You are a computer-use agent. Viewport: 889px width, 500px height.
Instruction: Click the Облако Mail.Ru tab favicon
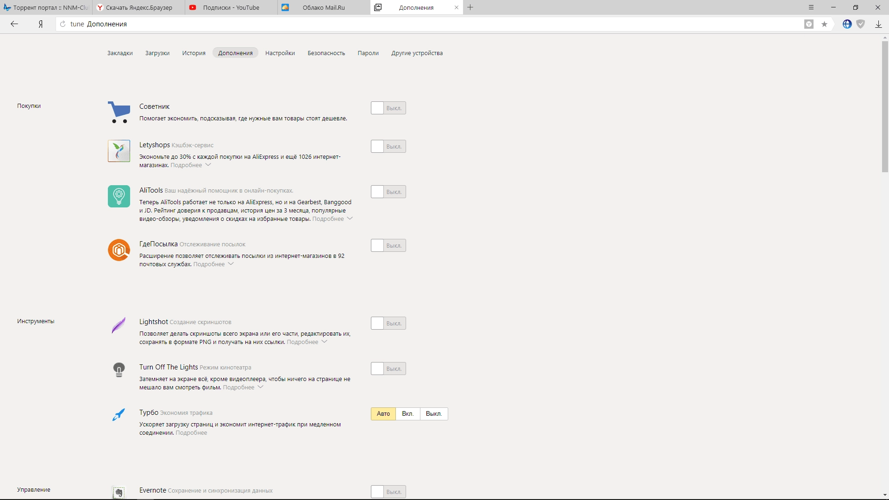(x=285, y=7)
